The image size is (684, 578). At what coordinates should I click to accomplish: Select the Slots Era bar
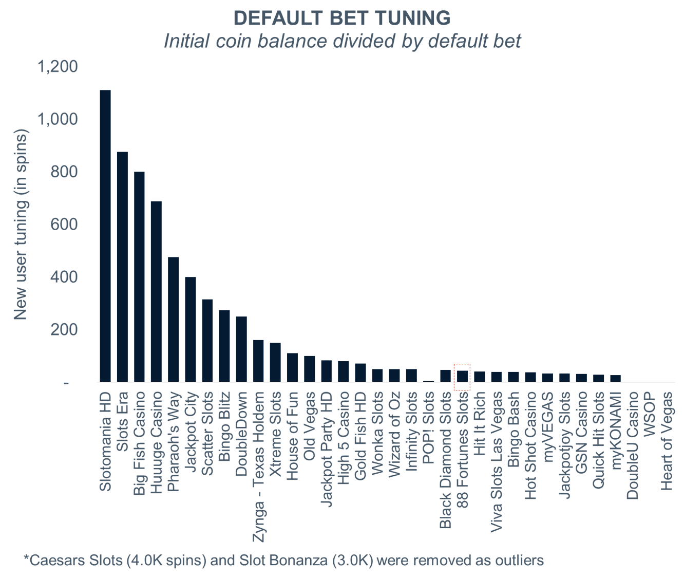pos(122,267)
